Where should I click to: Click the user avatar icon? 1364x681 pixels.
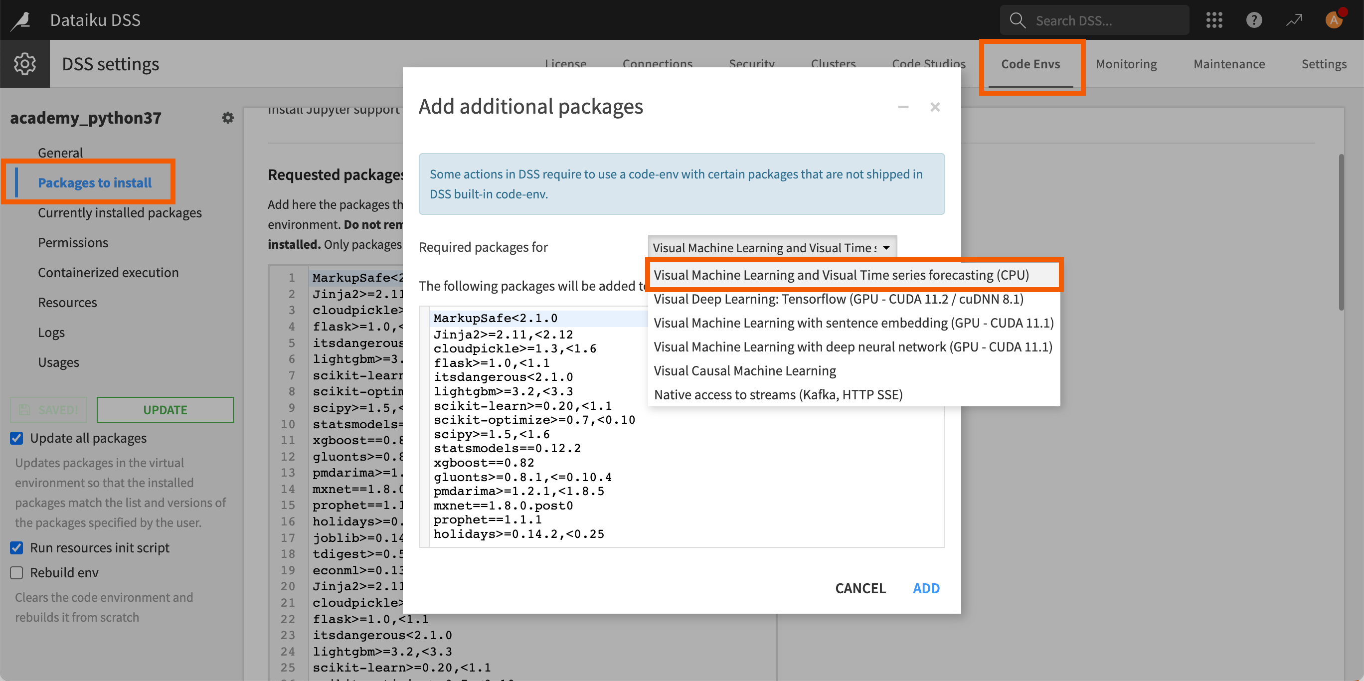pos(1334,19)
